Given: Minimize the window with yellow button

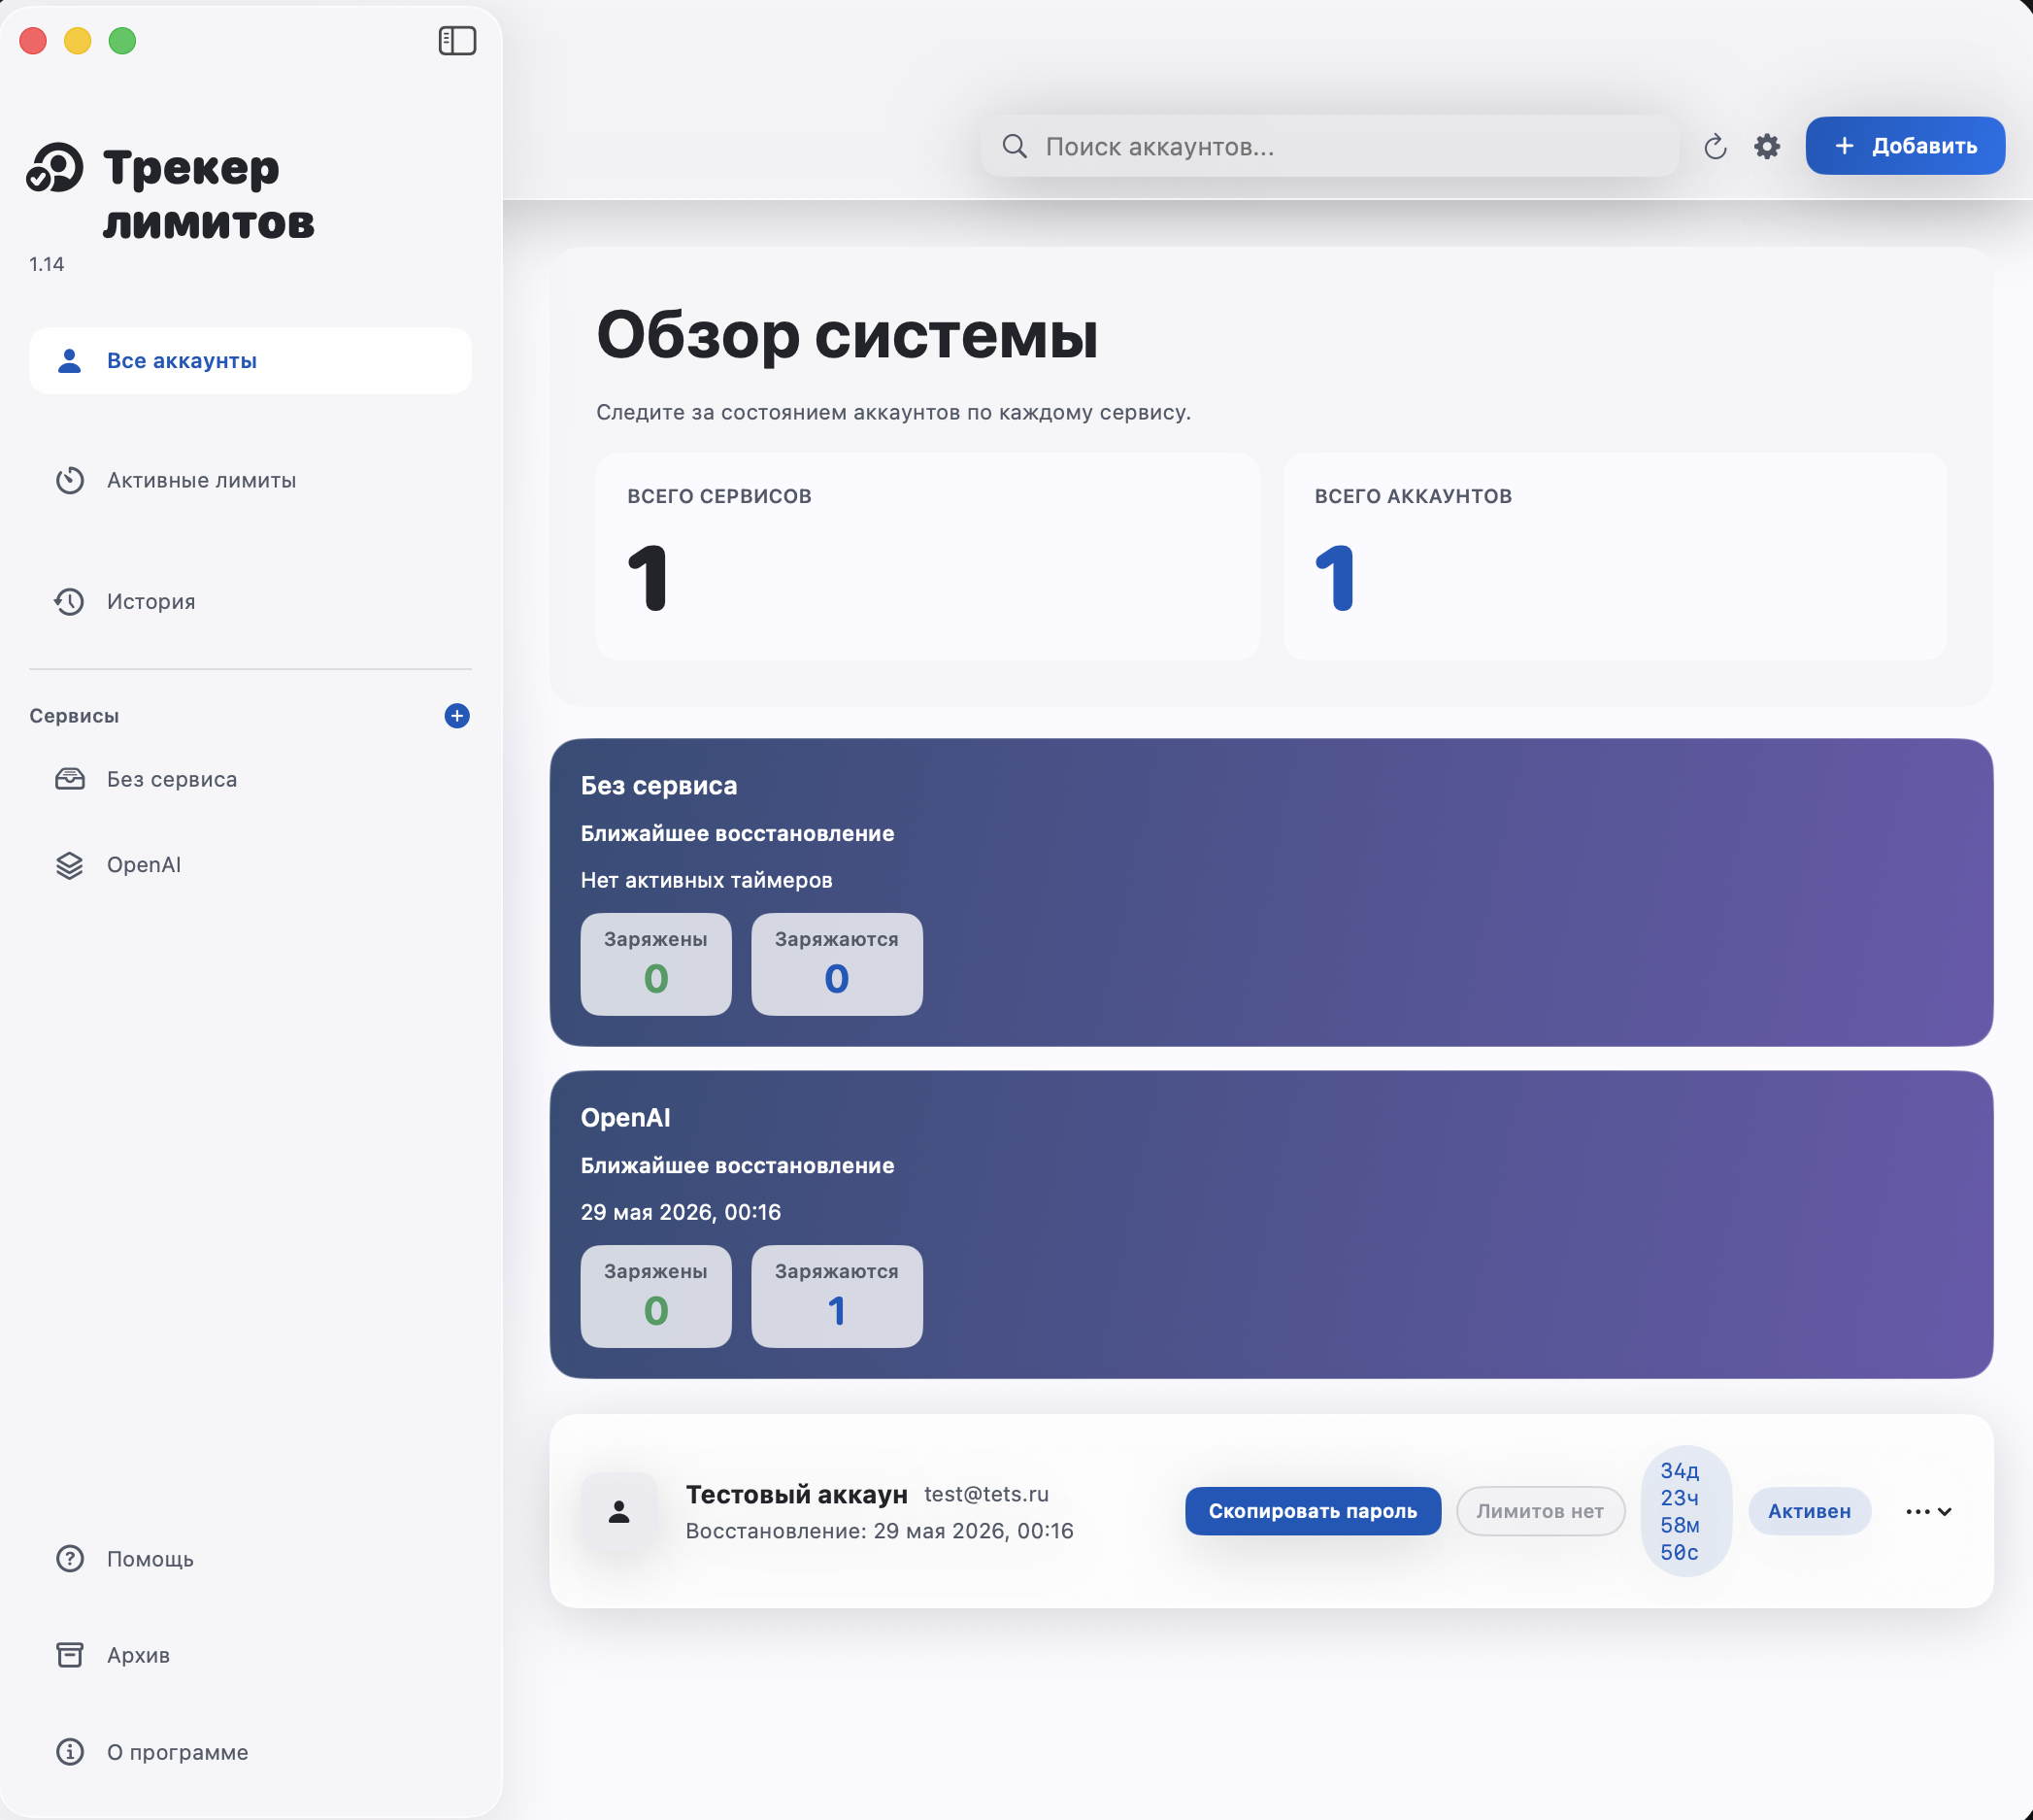Looking at the screenshot, I should 78,41.
